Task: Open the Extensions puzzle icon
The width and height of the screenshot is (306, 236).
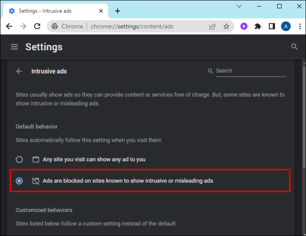Action: coord(258,27)
